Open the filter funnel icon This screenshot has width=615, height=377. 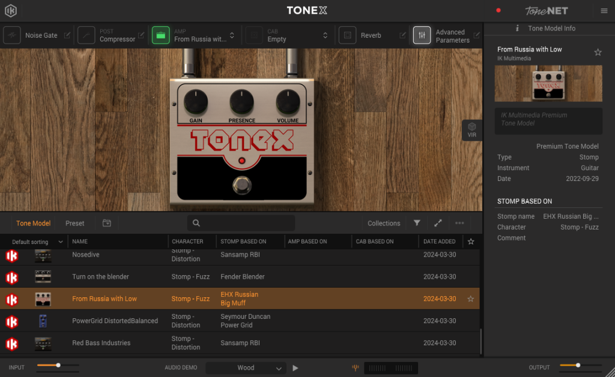coord(417,223)
